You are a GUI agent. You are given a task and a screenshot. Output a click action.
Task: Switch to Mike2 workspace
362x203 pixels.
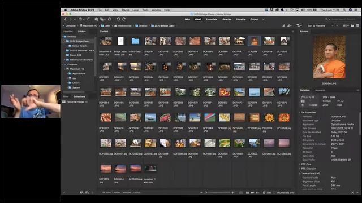[198, 19]
